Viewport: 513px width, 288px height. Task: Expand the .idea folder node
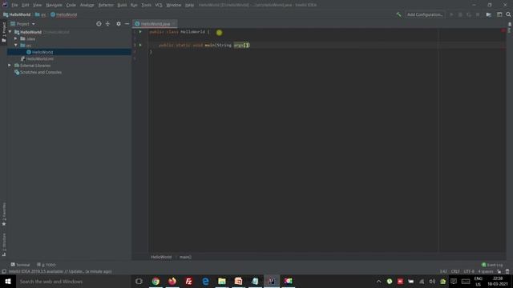click(x=16, y=38)
